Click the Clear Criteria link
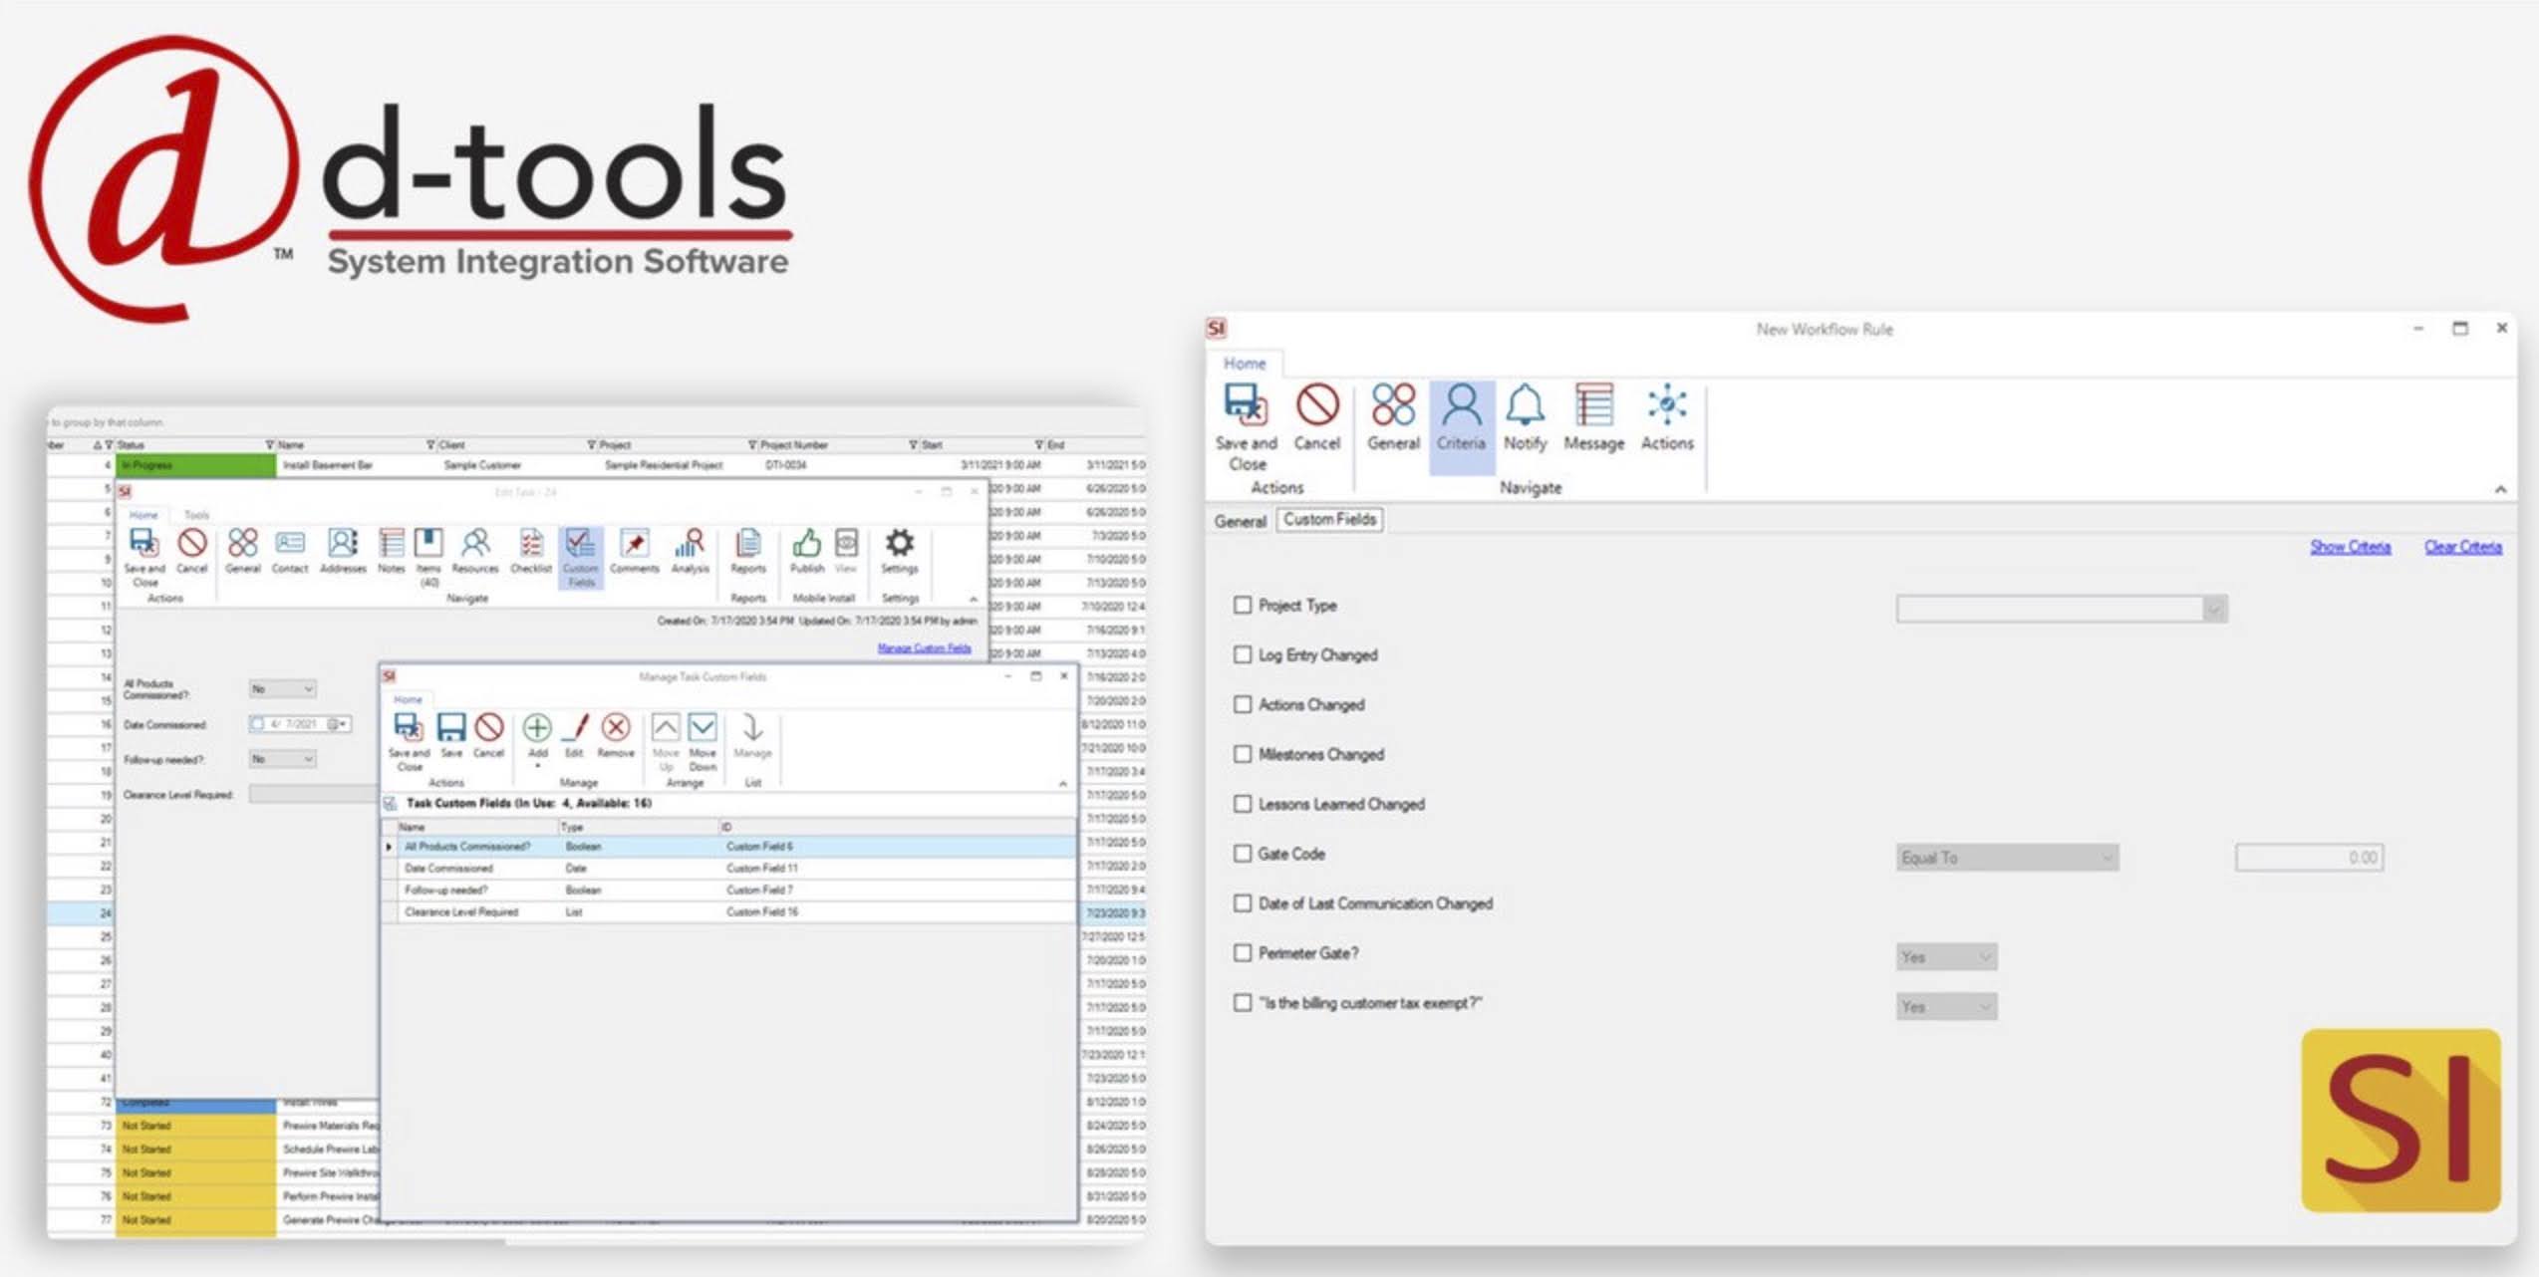Viewport: 2539px width, 1277px height. pos(2462,547)
